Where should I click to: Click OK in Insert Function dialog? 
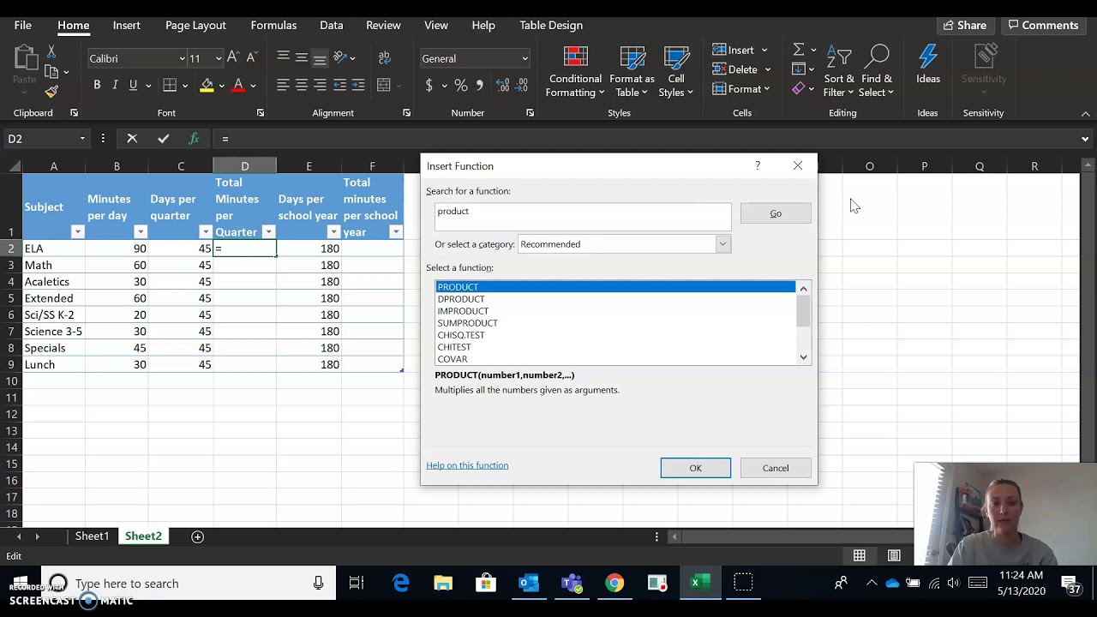click(696, 468)
